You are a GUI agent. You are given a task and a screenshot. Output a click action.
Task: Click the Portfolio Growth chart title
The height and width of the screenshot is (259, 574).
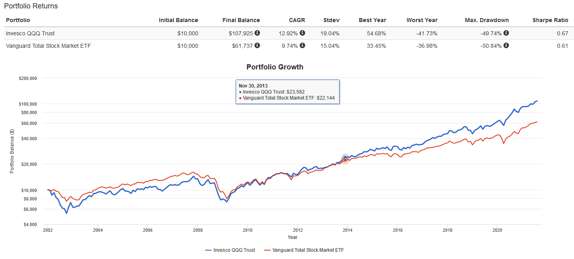pyautogui.click(x=275, y=67)
